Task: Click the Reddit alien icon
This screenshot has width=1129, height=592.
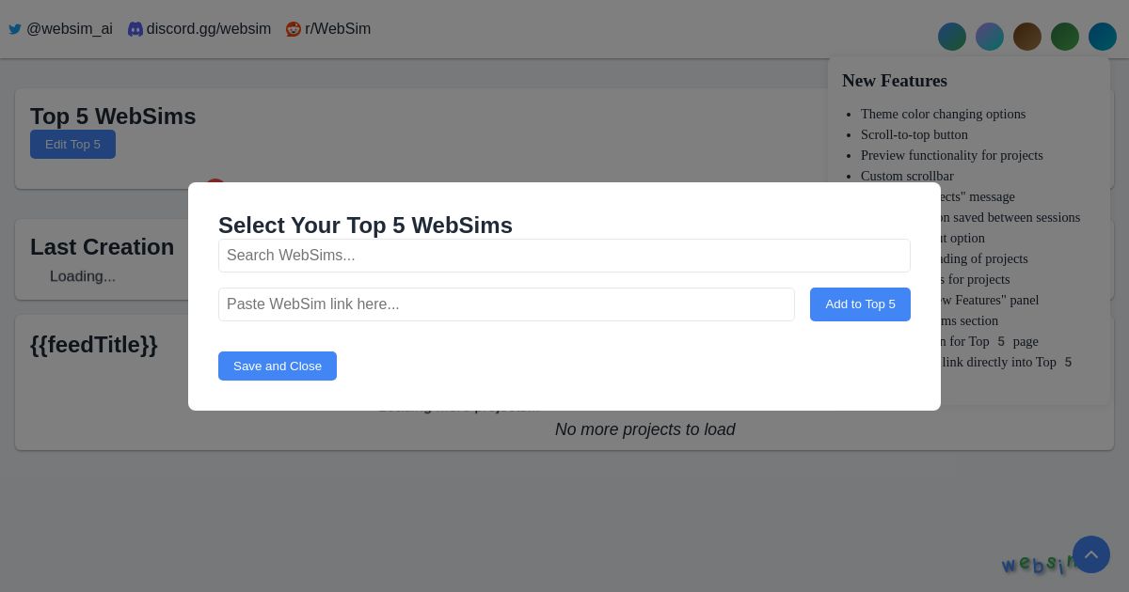Action: (294, 29)
